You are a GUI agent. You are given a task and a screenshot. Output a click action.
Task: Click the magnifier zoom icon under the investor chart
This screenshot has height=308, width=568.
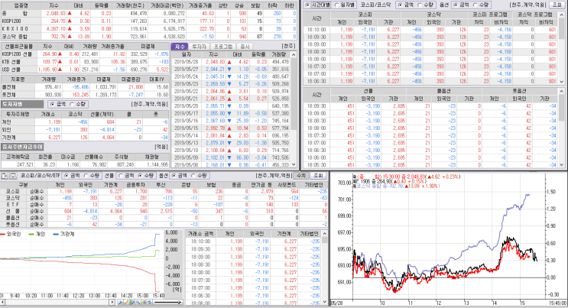pyautogui.click(x=138, y=302)
